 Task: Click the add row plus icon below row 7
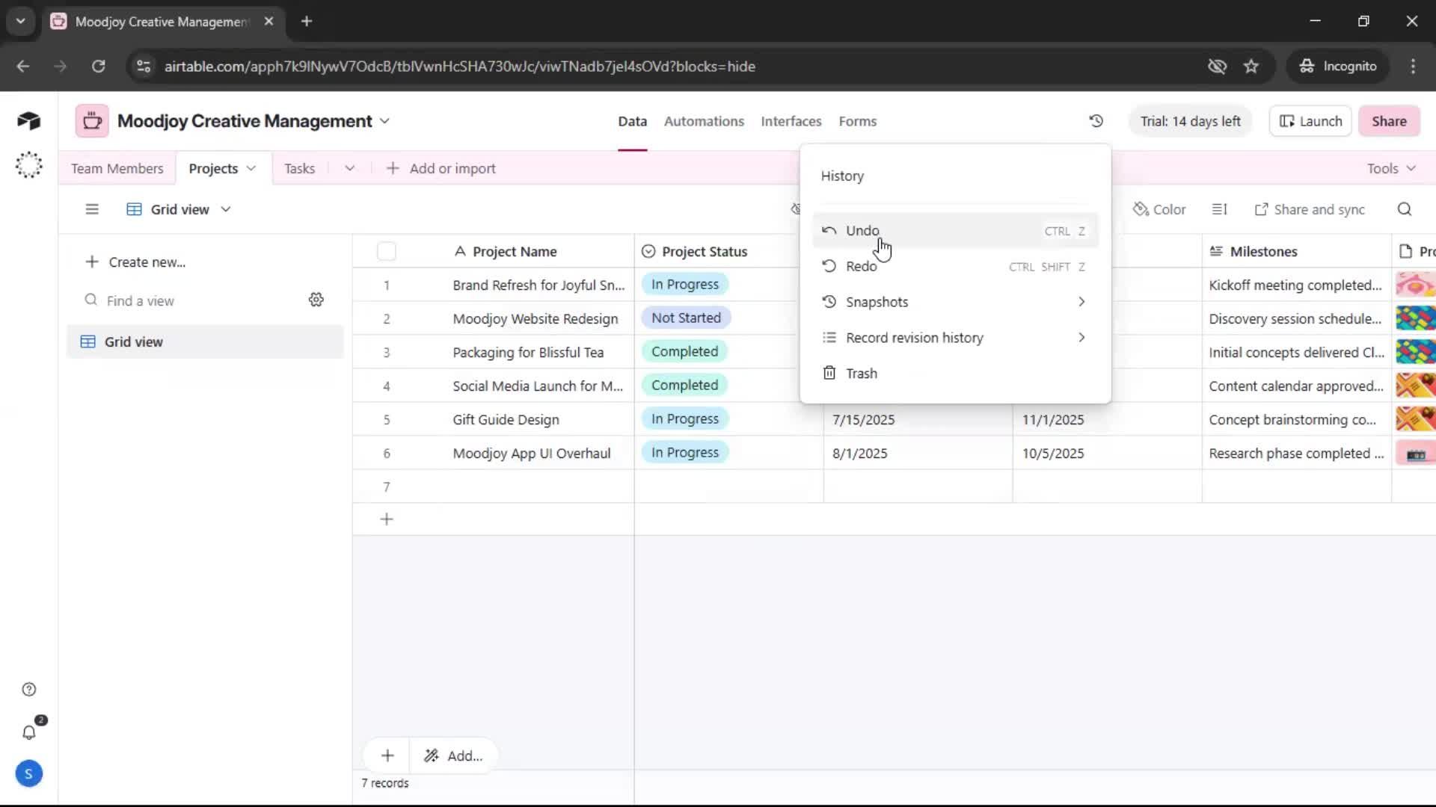[387, 519]
